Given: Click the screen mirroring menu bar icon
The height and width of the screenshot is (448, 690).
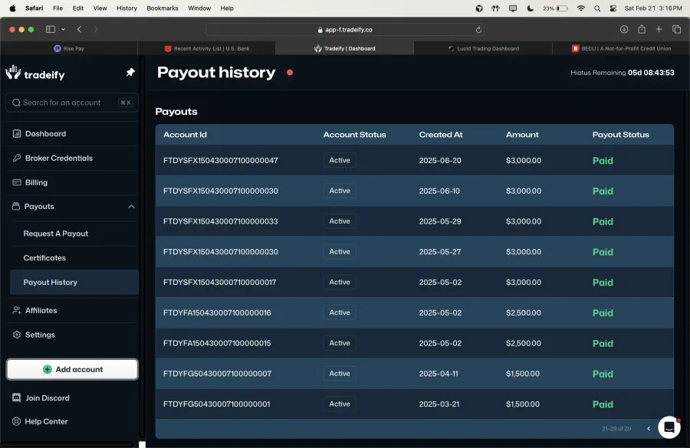Looking at the screenshot, I should pyautogui.click(x=513, y=8).
